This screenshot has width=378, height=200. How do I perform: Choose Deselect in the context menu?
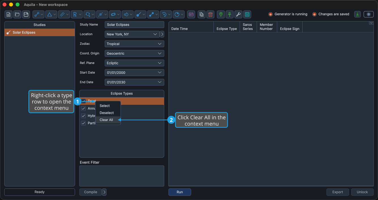coord(108,113)
